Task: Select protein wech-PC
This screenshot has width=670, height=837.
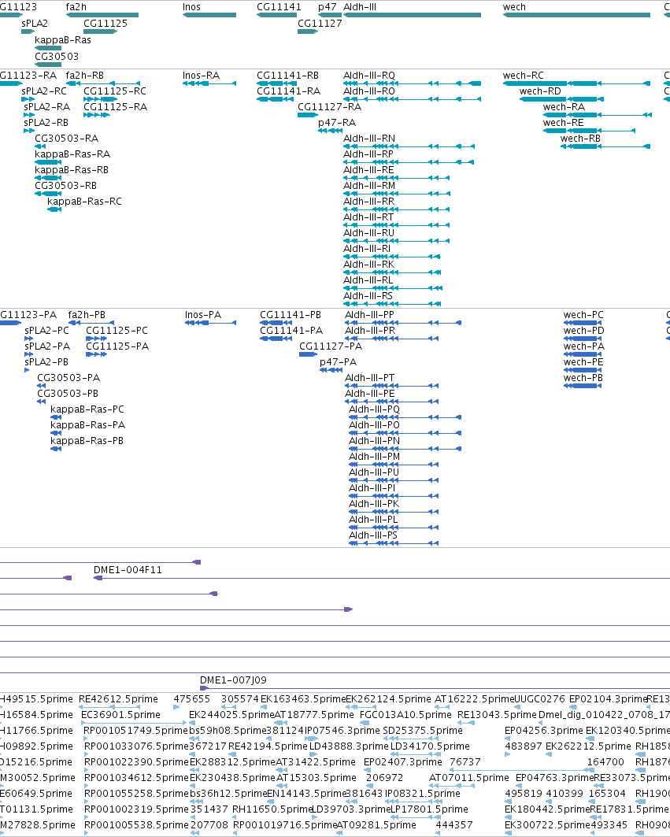Action: [583, 315]
